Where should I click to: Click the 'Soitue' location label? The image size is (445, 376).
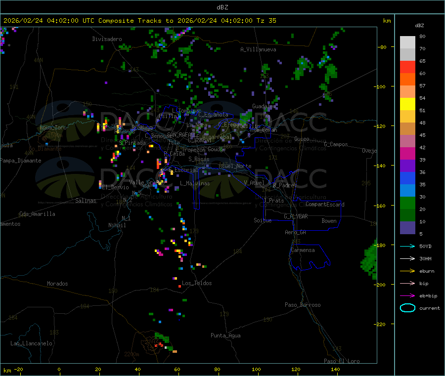pos(263,220)
